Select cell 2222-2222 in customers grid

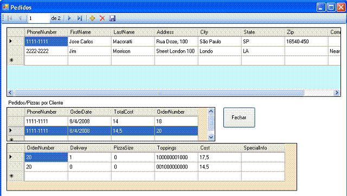pos(46,51)
